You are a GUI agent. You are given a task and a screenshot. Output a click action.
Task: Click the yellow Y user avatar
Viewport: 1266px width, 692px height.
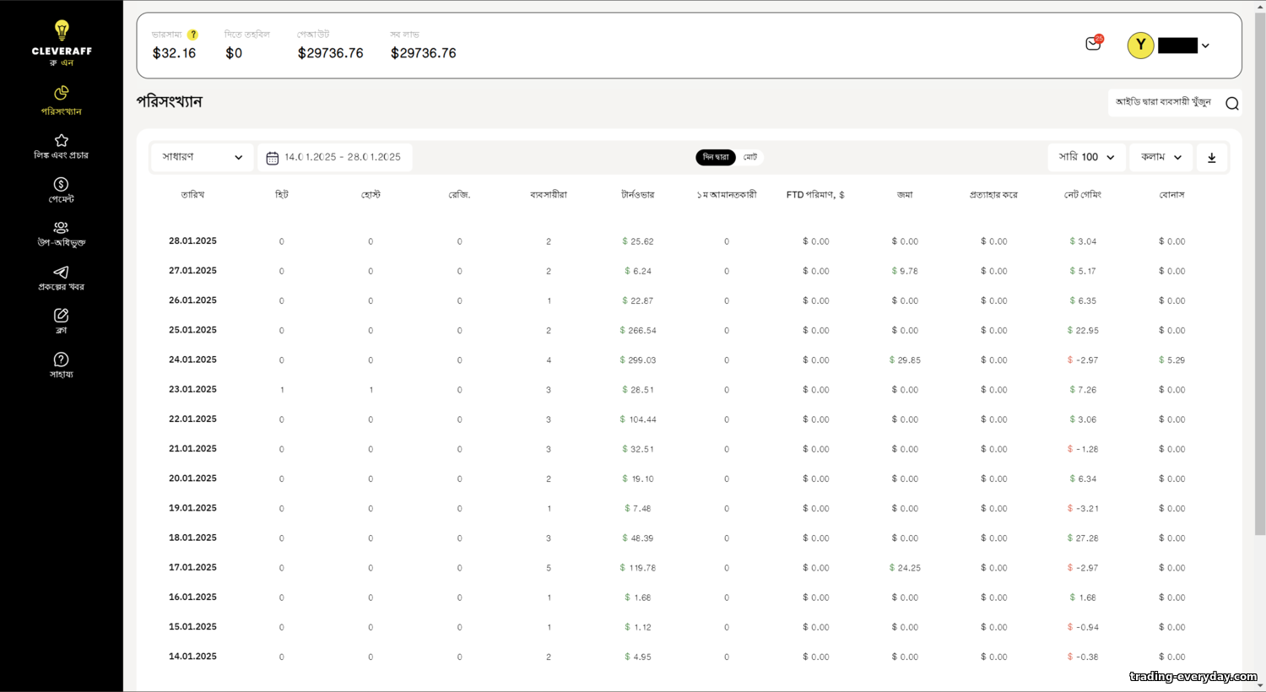tap(1140, 45)
